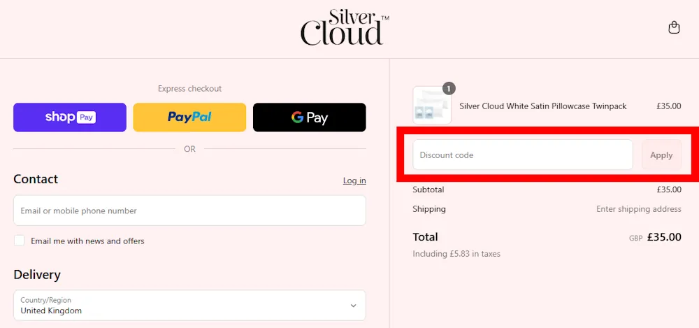The image size is (699, 328).
Task: Pay with Shop Pay express checkout
Action: click(x=70, y=117)
